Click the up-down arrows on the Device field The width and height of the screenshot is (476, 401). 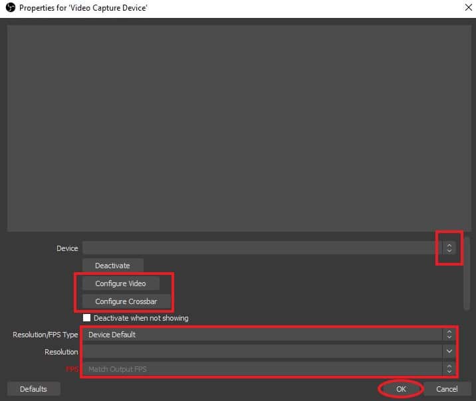pos(449,248)
